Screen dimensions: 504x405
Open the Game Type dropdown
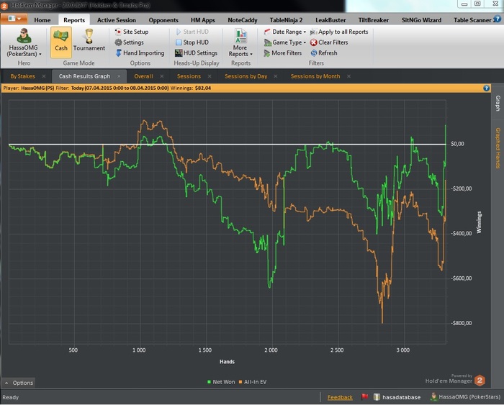click(x=288, y=42)
